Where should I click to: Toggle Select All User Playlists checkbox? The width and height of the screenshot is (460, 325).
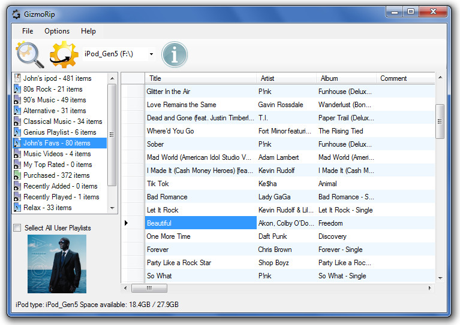click(17, 228)
